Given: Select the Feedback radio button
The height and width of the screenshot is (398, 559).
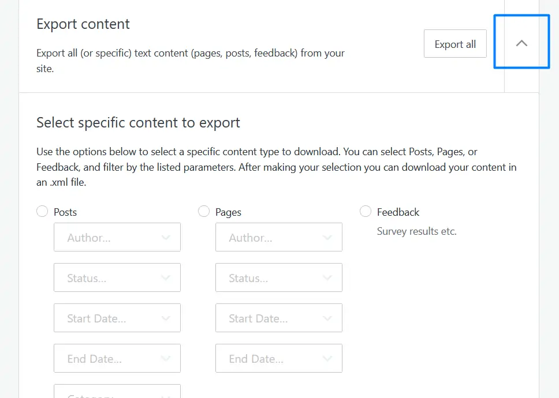Looking at the screenshot, I should [366, 212].
